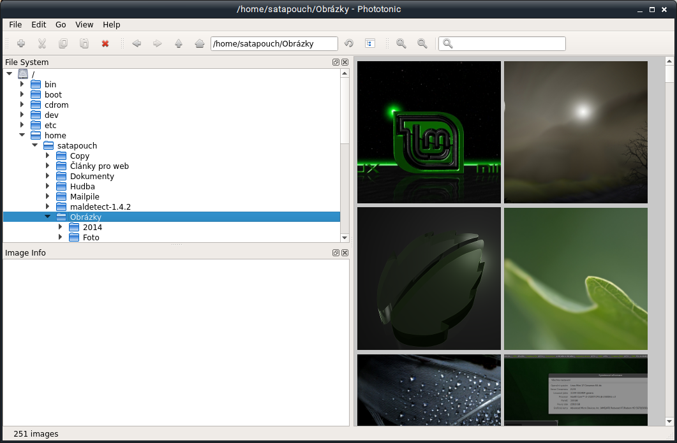
Task: Click the red Delete X icon
Action: 105,43
